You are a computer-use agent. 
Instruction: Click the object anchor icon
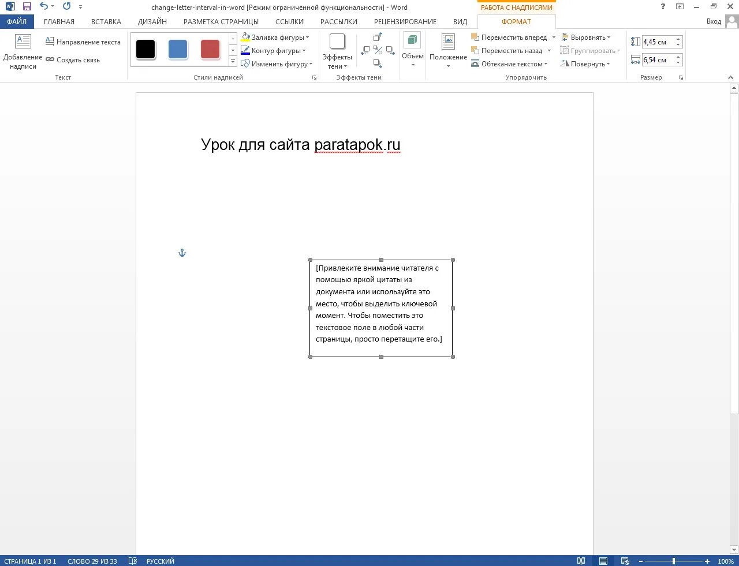point(182,253)
